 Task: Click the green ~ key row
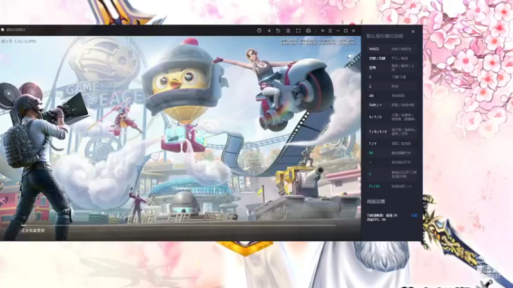coord(392,163)
